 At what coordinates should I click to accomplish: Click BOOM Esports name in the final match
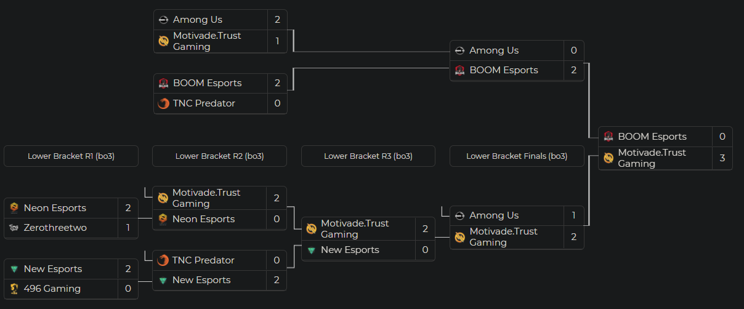(x=652, y=137)
